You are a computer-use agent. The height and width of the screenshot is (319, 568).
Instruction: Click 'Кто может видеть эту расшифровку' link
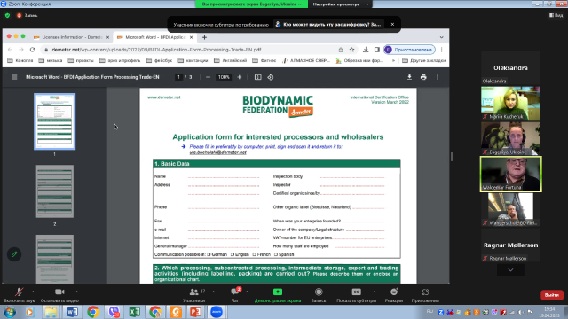(327, 24)
